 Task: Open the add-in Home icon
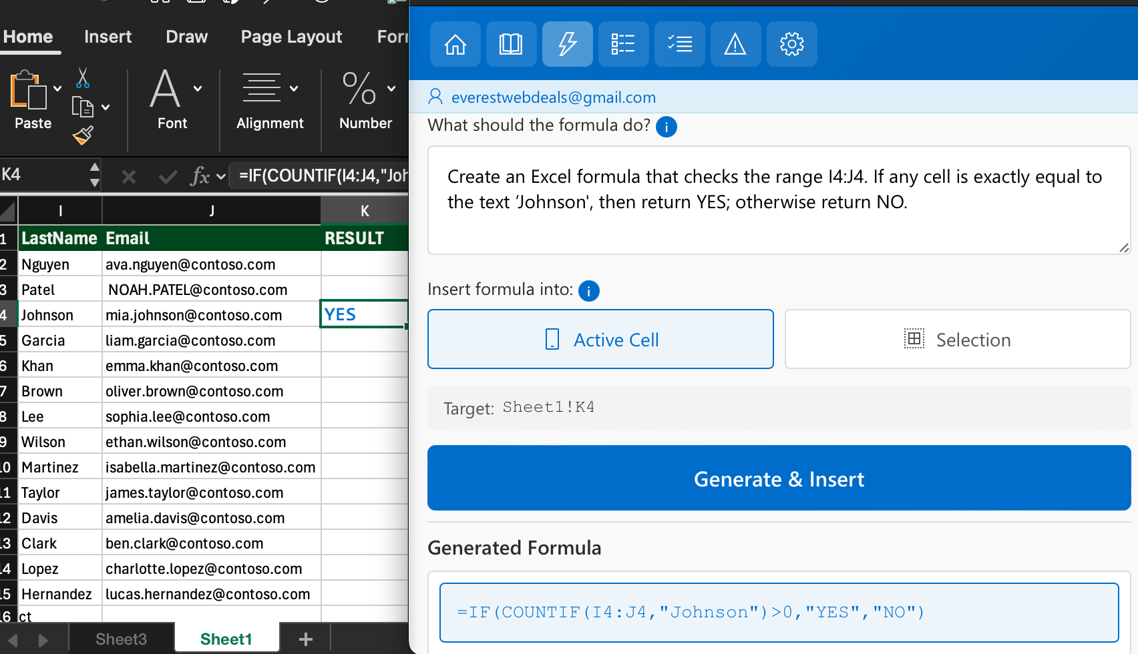[455, 44]
